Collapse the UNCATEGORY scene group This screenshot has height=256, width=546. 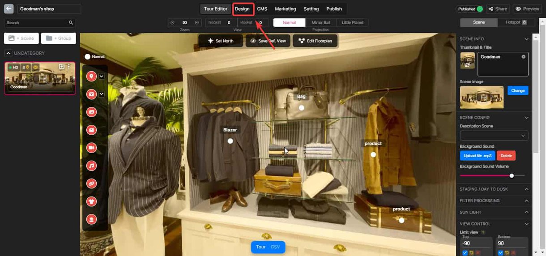click(x=9, y=53)
